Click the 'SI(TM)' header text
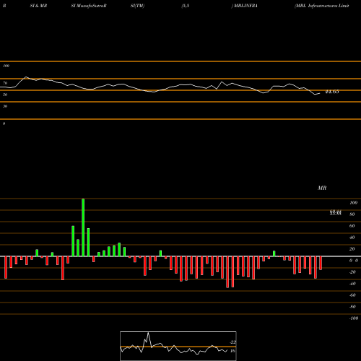Image resolution: width=361 pixels, height=361 pixels. coord(137,6)
